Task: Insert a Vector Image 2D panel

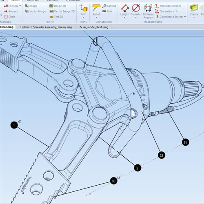Action: (62, 11)
